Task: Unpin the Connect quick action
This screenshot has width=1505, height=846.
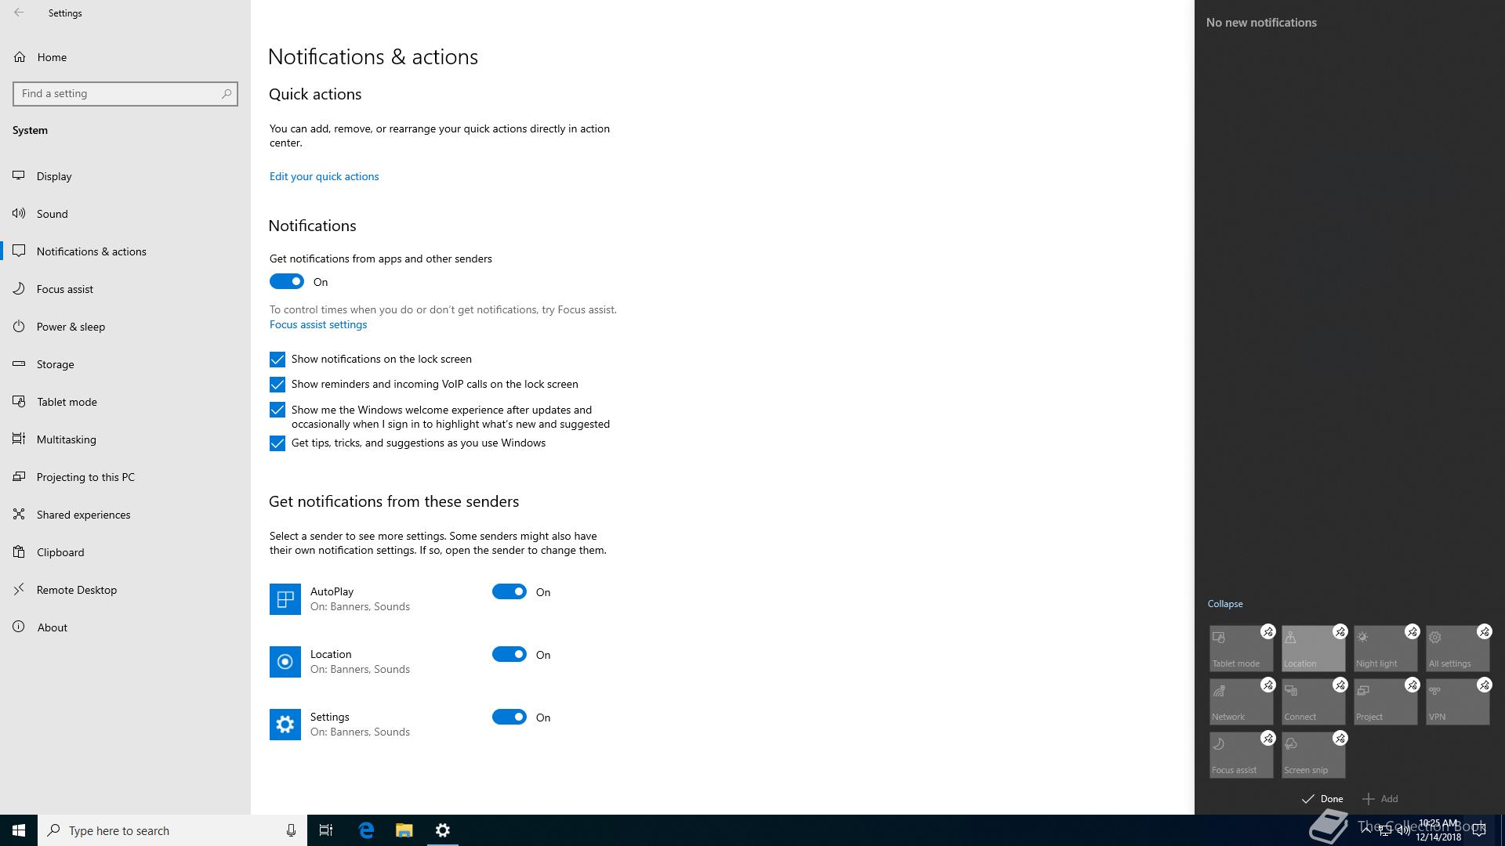Action: (1340, 685)
